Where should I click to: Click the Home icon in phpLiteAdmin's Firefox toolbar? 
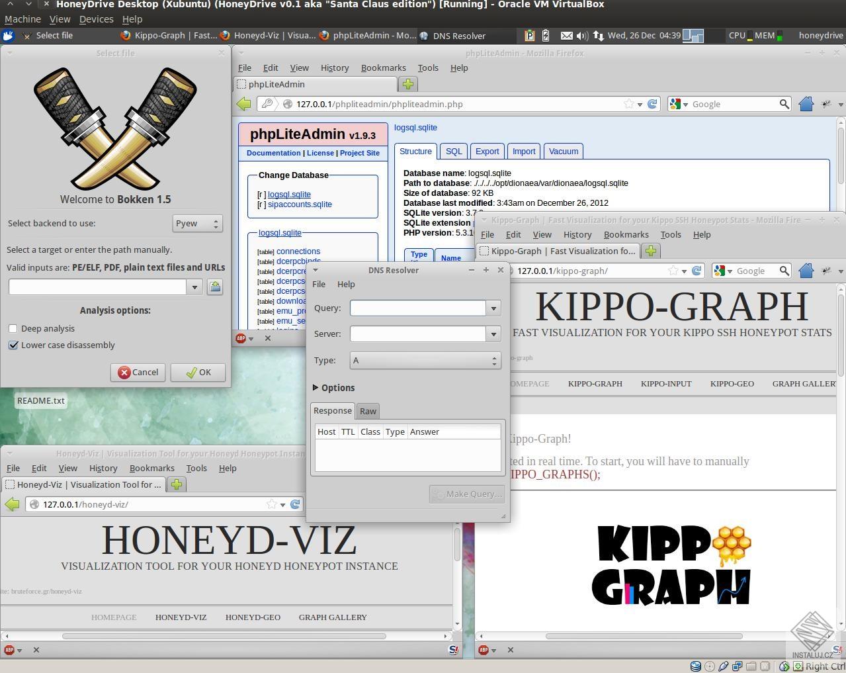(x=806, y=104)
